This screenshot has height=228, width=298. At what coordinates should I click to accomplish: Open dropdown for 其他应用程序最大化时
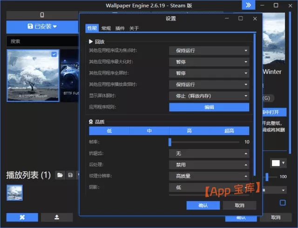209,62
